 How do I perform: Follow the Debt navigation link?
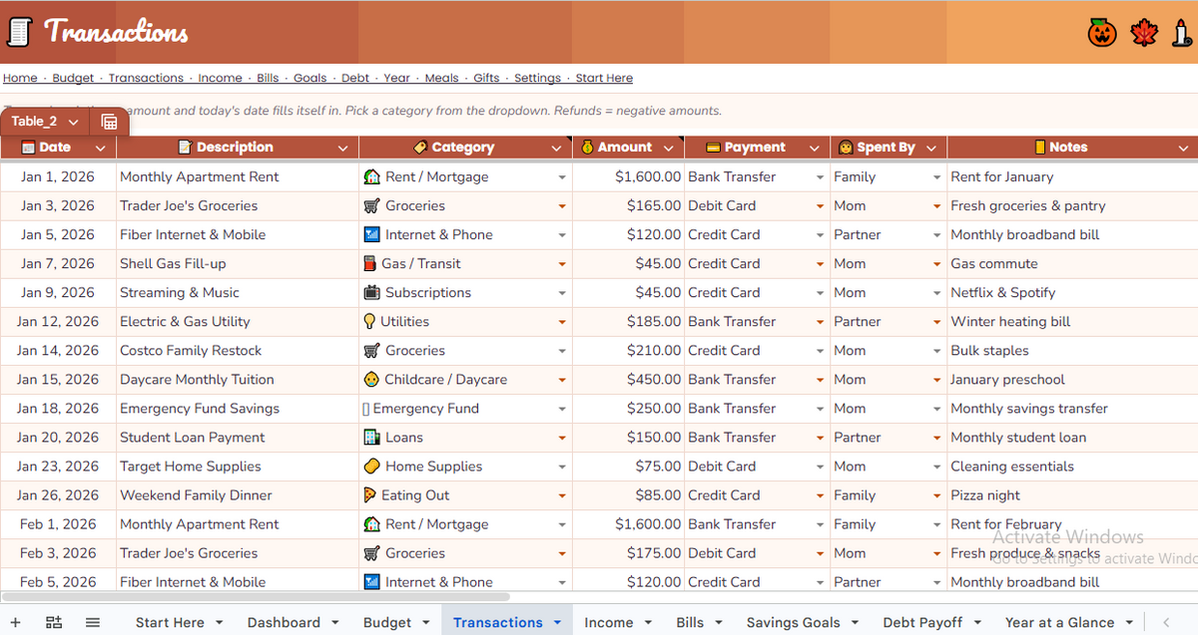click(x=355, y=78)
